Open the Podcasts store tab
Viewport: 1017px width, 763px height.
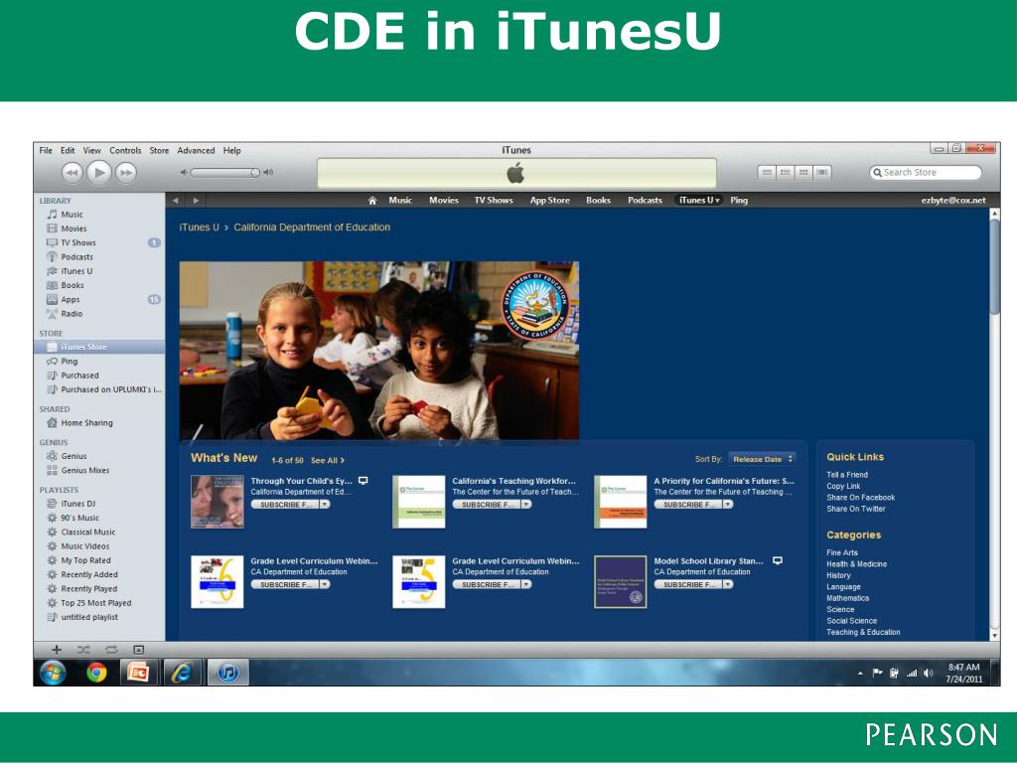tap(645, 201)
